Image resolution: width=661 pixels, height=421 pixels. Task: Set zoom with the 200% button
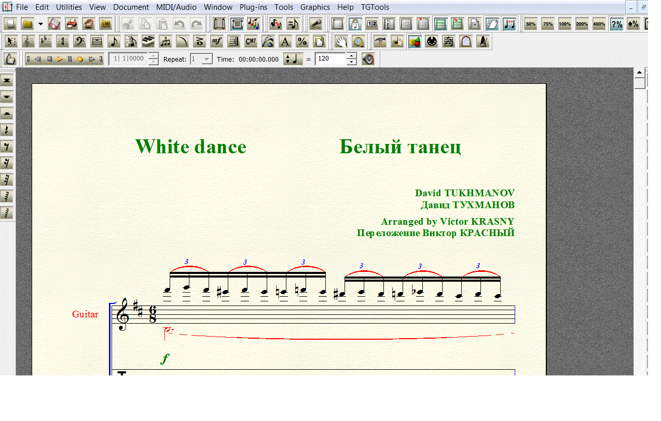[582, 24]
